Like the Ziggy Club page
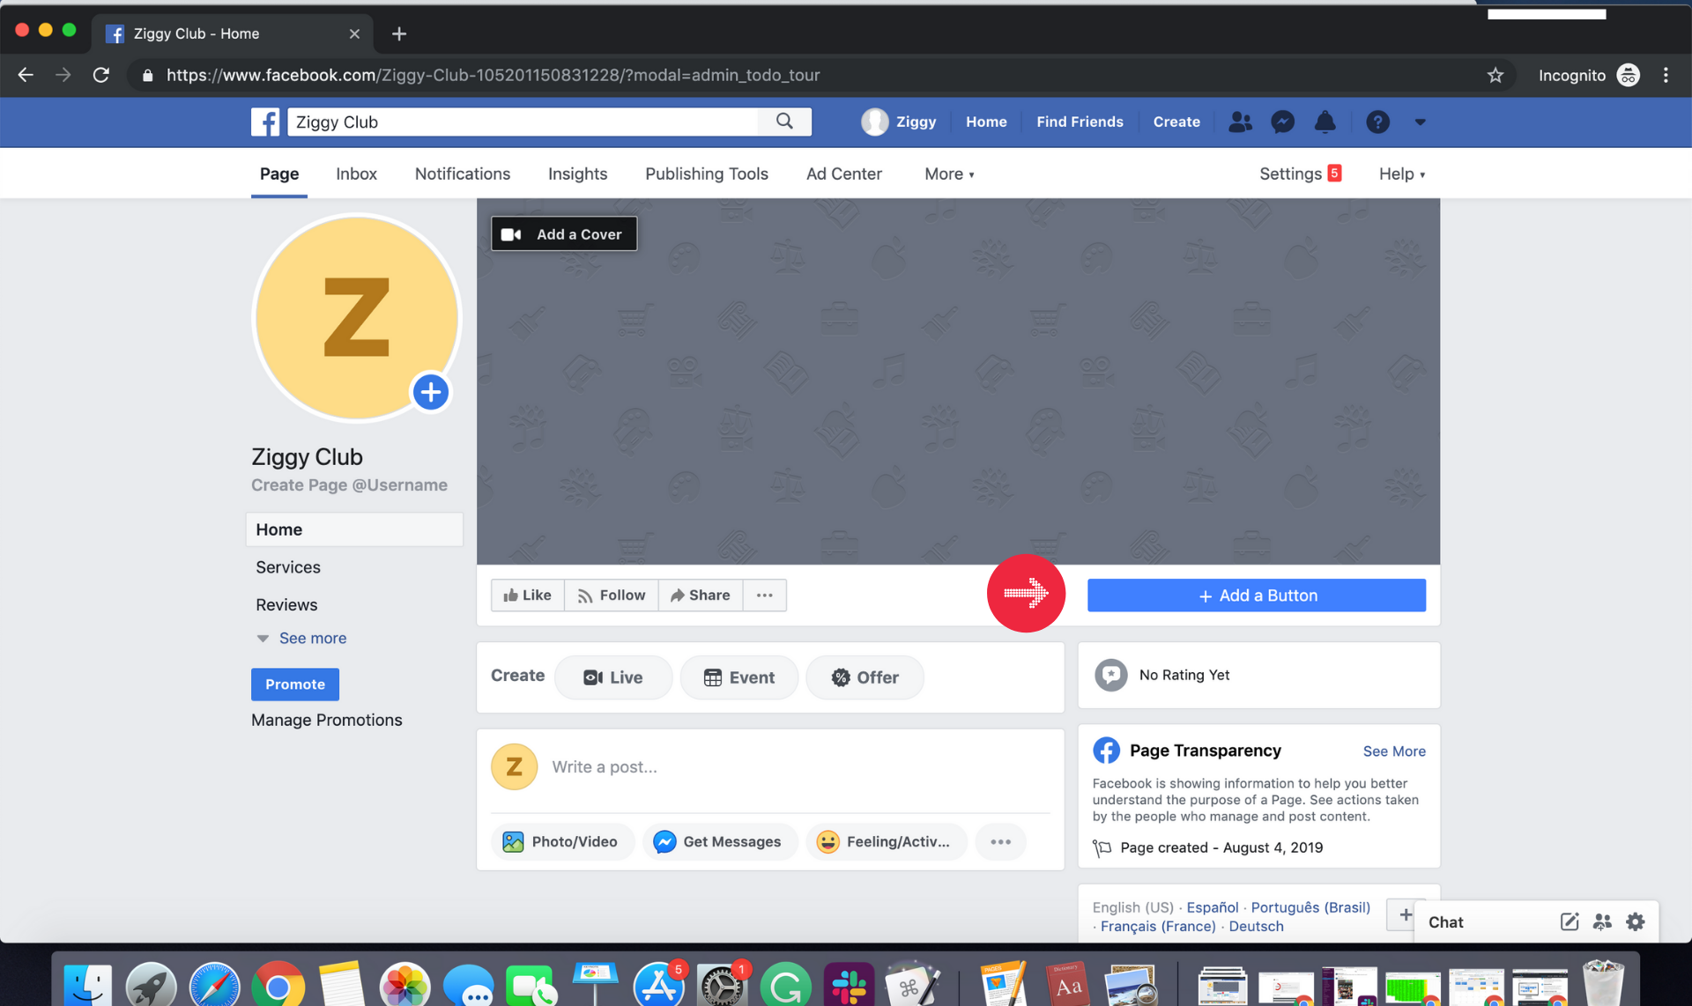Image resolution: width=1692 pixels, height=1006 pixels. [x=527, y=595]
